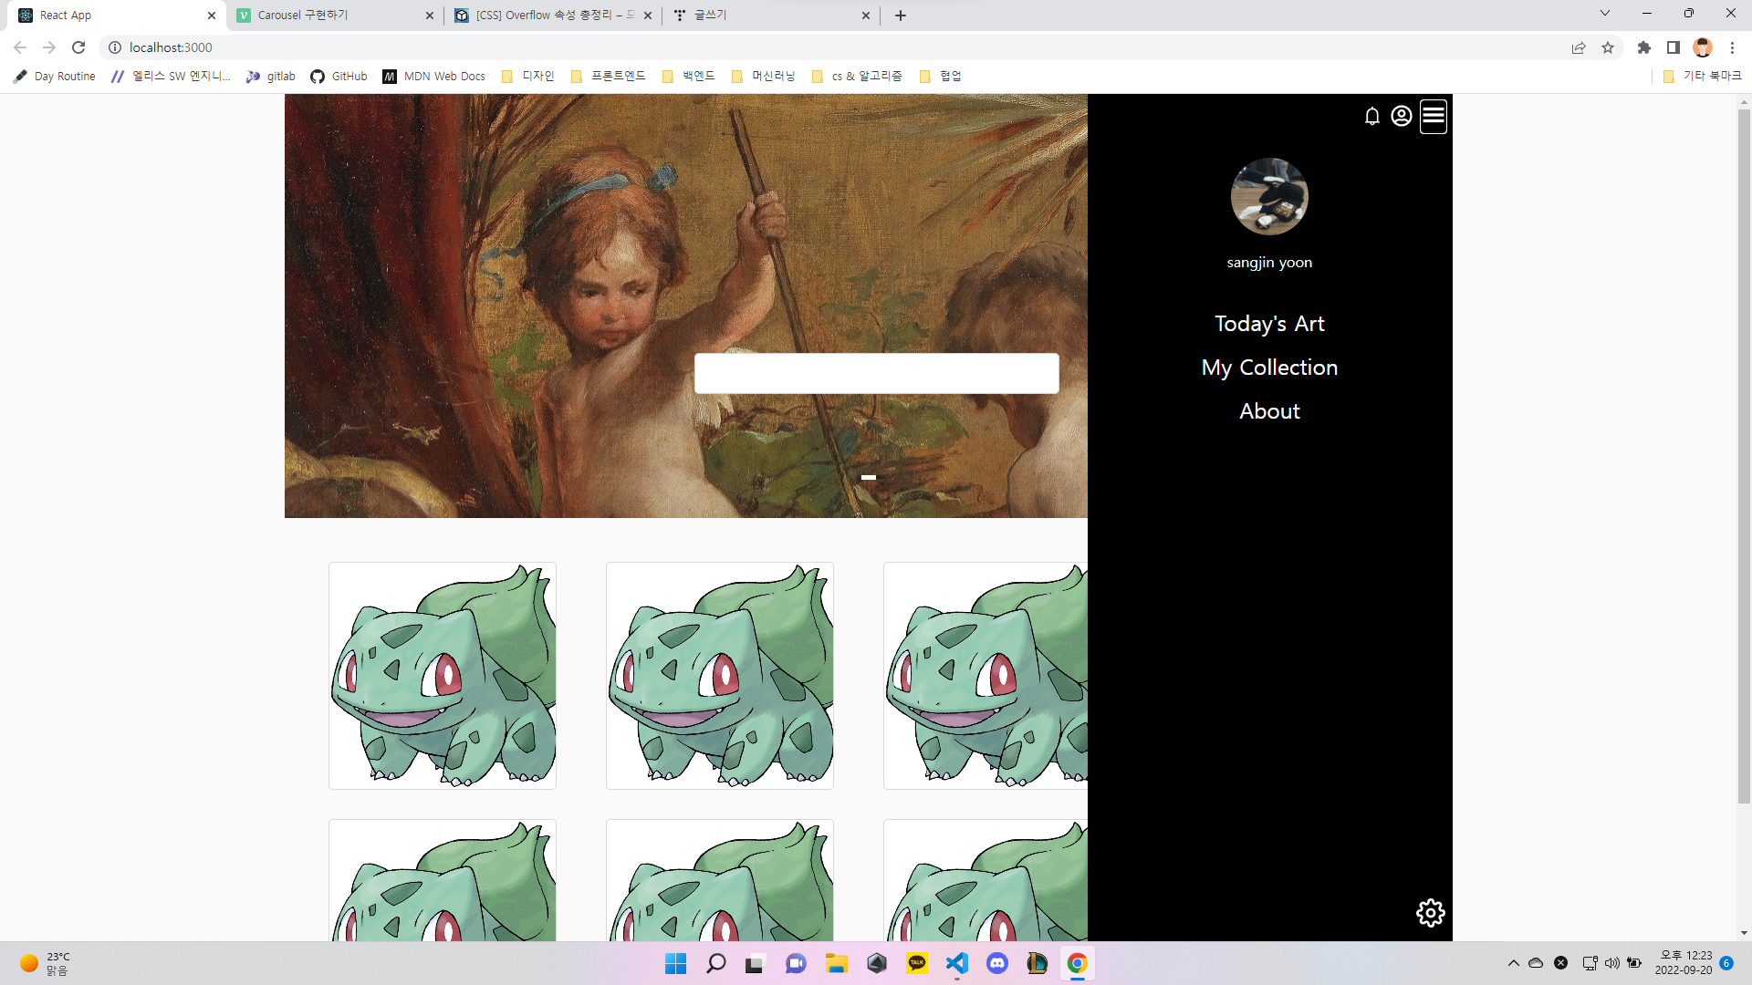Open 엘리스 SW 엔지니어 bookmark
The width and height of the screenshot is (1752, 985).
tap(171, 77)
